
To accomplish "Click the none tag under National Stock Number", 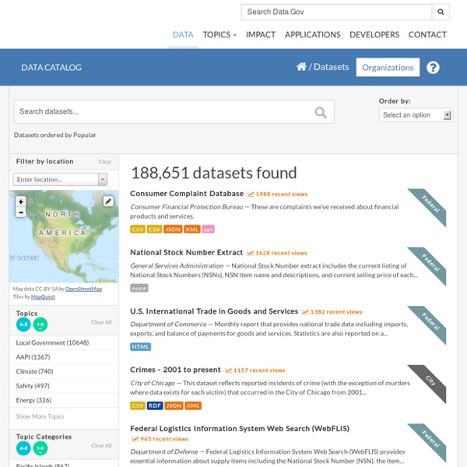I will [x=139, y=288].
